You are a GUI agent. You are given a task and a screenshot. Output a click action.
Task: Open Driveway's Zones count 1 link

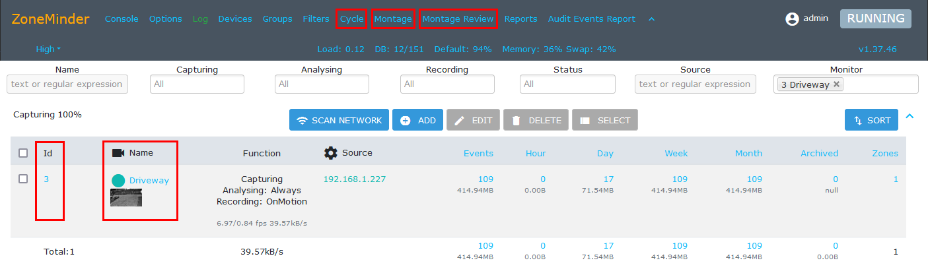[x=896, y=179]
